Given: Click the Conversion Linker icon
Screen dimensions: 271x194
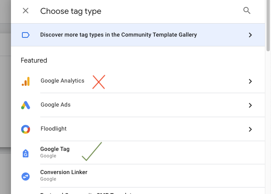Looking at the screenshot, I should pyautogui.click(x=26, y=176).
